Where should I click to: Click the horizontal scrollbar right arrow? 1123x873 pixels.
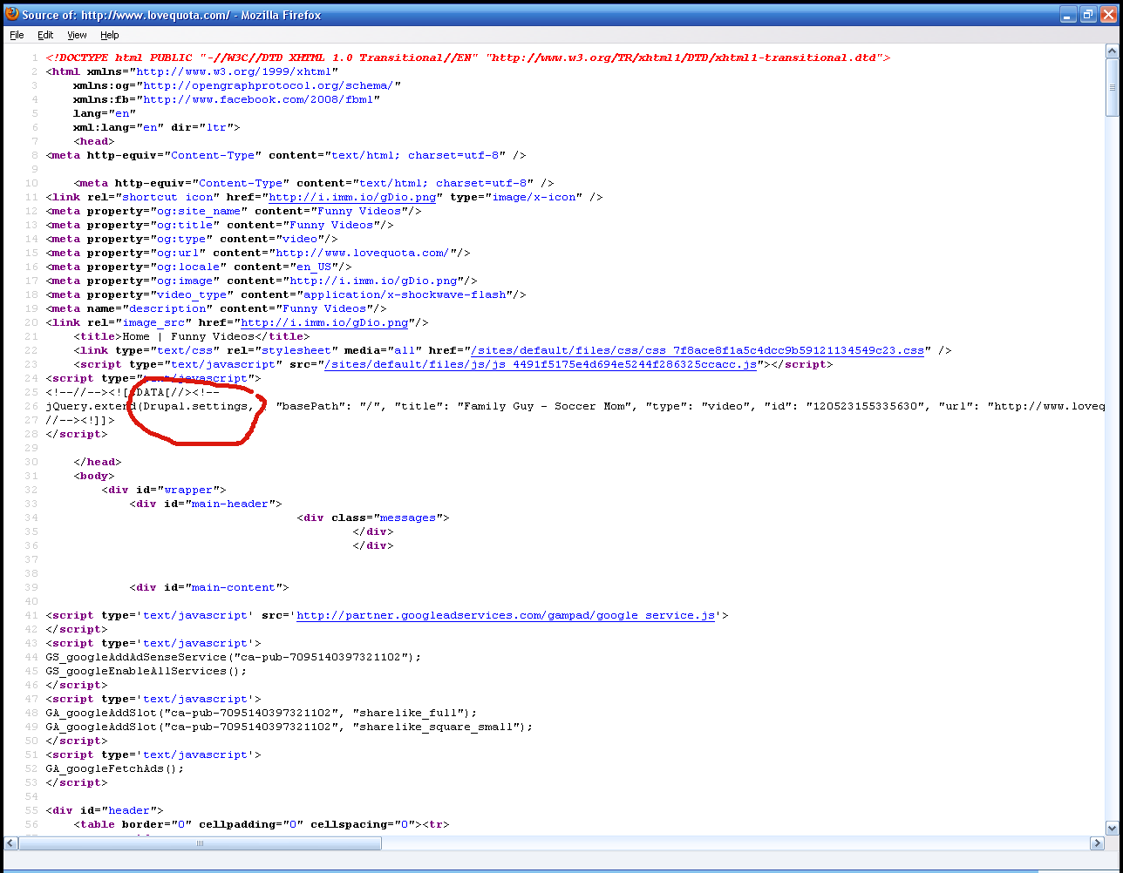click(x=1097, y=843)
